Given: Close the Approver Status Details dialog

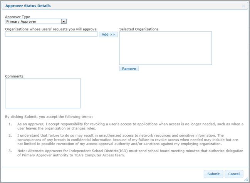Looking at the screenshot, I should [x=243, y=6].
